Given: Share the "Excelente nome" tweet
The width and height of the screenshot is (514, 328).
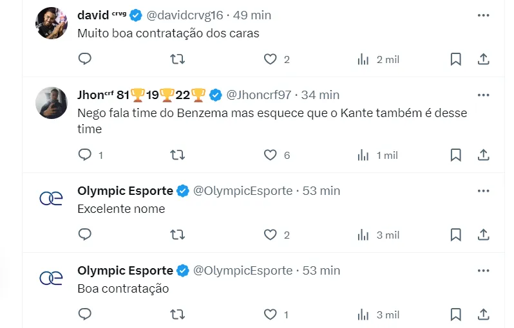Looking at the screenshot, I should pyautogui.click(x=483, y=235).
